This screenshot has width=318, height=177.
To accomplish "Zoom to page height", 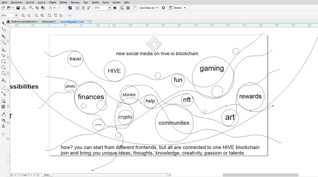I will 61,15.
